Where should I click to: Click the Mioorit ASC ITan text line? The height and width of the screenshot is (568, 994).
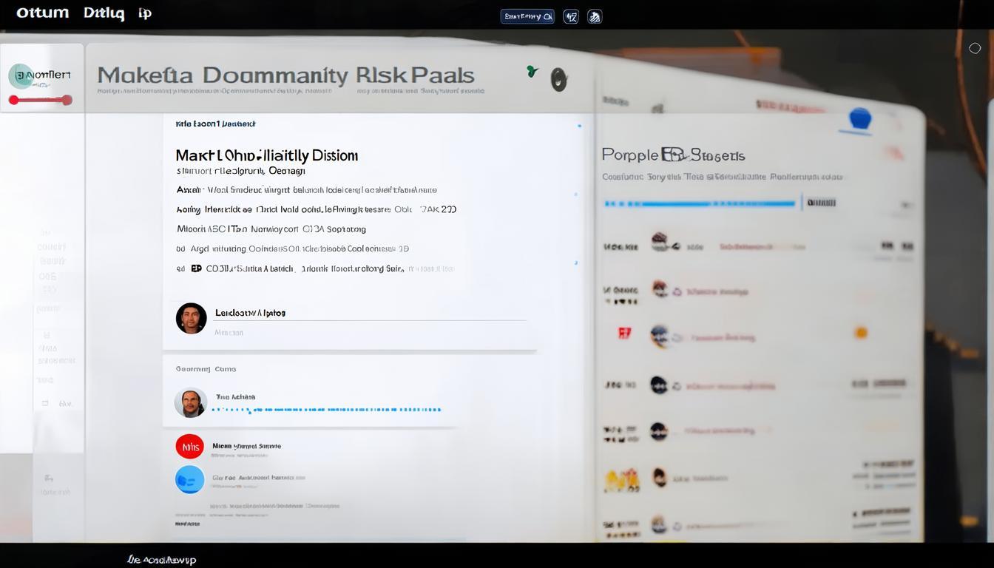[x=271, y=229]
